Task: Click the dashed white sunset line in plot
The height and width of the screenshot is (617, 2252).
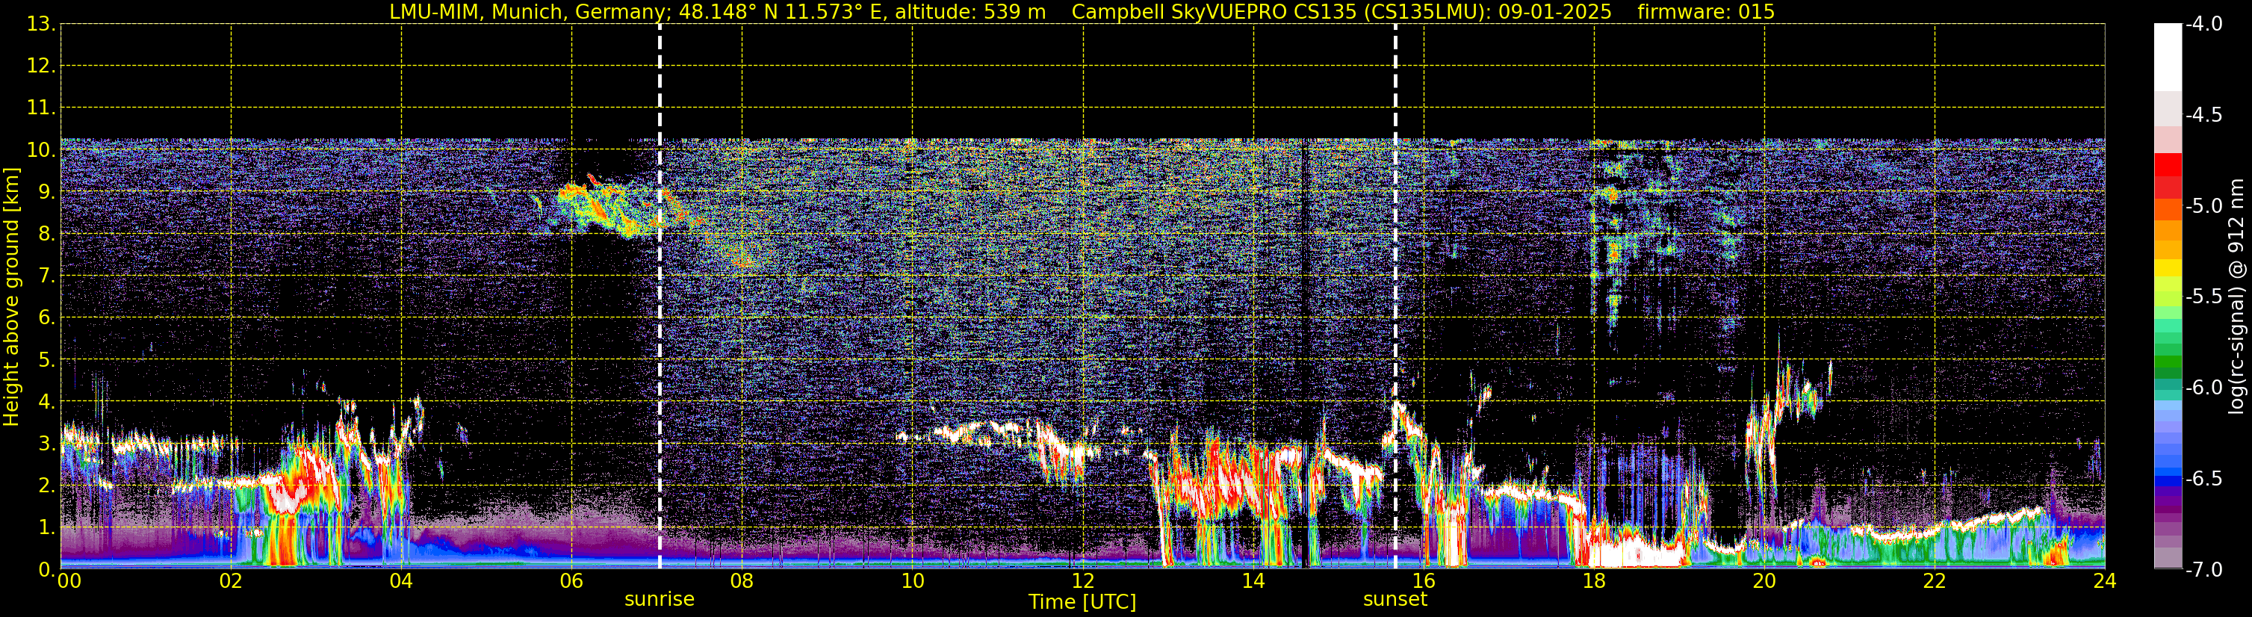Action: [x=1395, y=297]
